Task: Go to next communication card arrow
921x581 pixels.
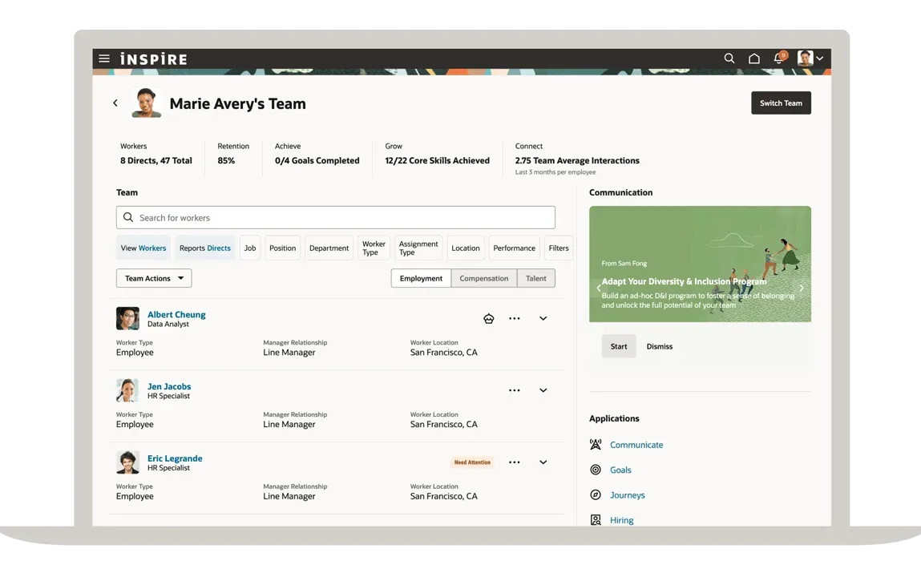Action: (x=802, y=288)
